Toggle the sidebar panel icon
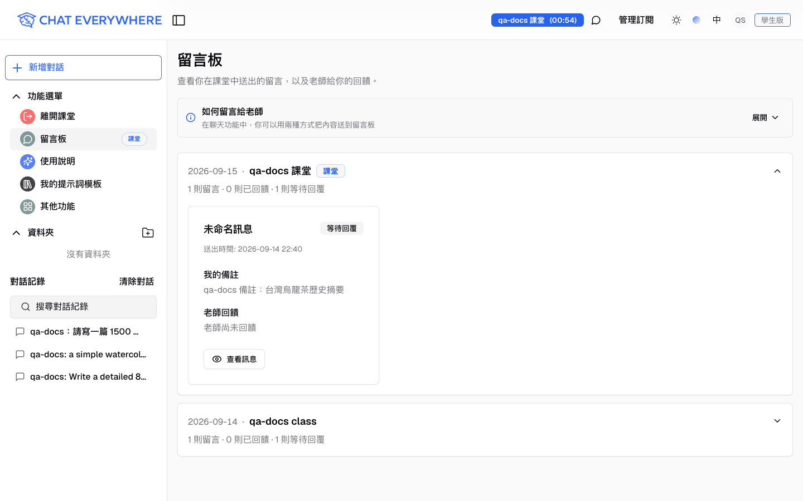This screenshot has width=803, height=501. tap(178, 20)
